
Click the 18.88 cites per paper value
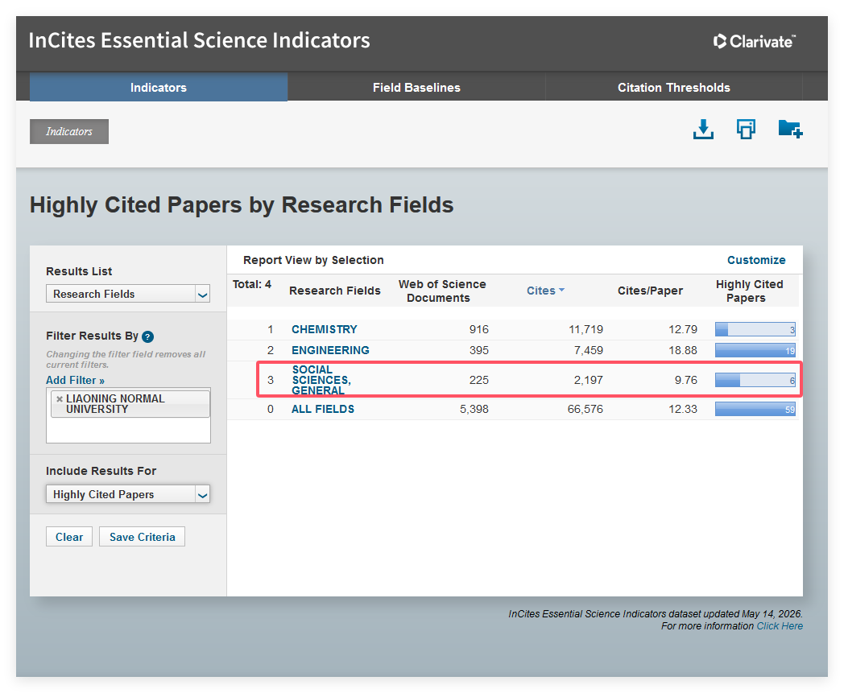[682, 350]
